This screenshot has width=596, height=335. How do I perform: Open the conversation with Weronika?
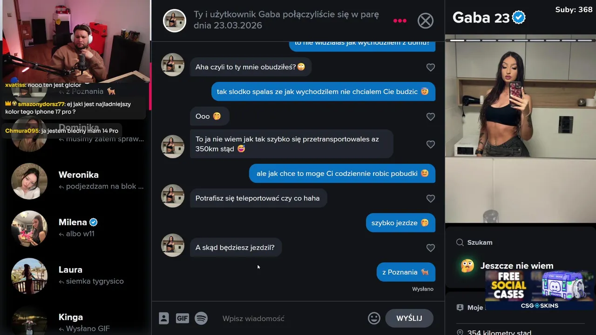pos(77,181)
